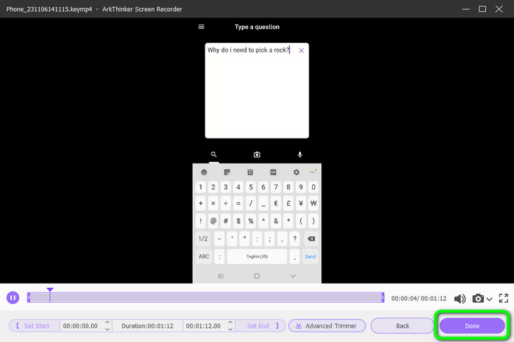
Task: Tap the exclamation mark key
Action: [200, 221]
